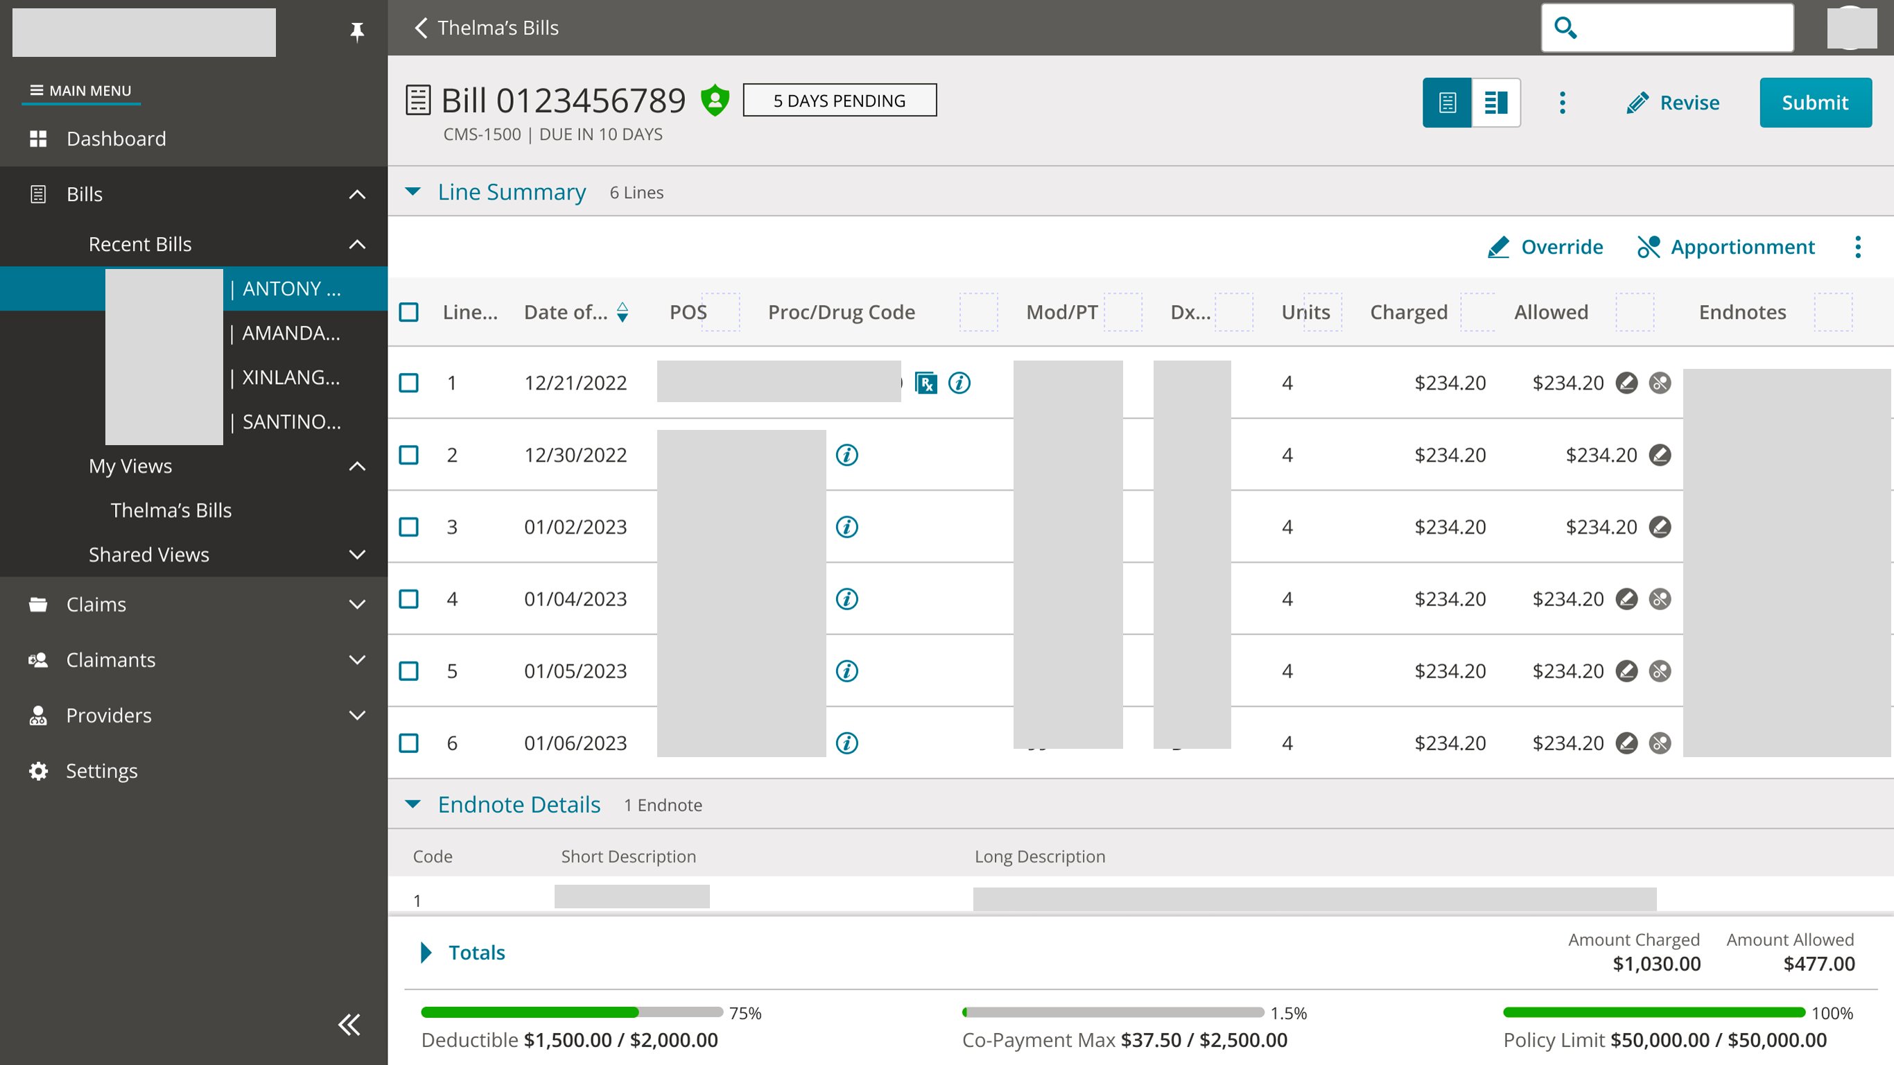The height and width of the screenshot is (1065, 1894).
Task: Toggle the select-all lines header checkbox
Action: click(409, 312)
